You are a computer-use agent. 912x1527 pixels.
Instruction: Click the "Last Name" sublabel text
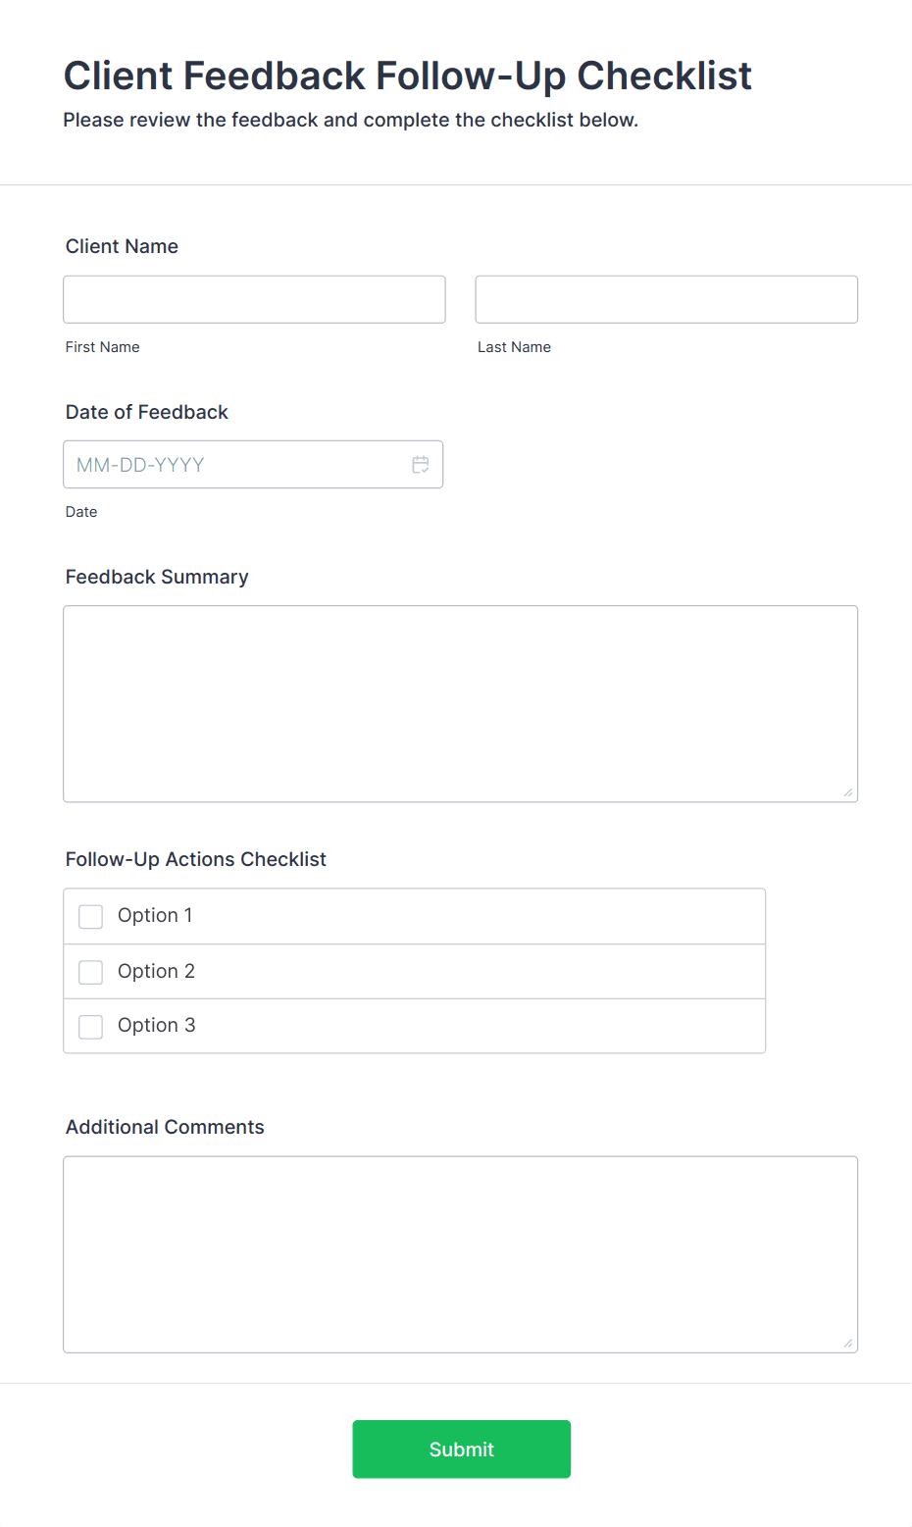514,347
